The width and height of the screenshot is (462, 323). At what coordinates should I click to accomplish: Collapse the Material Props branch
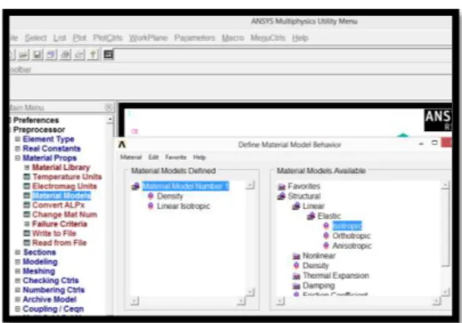(x=18, y=158)
